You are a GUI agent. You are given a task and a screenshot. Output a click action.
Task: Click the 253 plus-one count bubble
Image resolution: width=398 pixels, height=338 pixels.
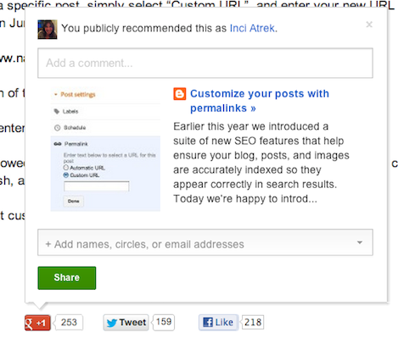click(x=70, y=322)
